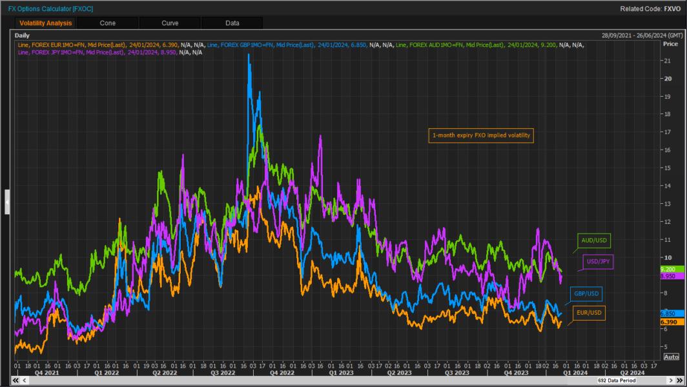The width and height of the screenshot is (687, 387).
Task: Select the 1-month expiry FXO implied volatility annotation
Action: tap(481, 135)
